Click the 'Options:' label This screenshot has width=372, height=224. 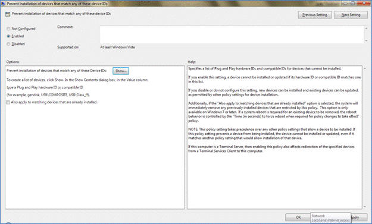coord(13,62)
